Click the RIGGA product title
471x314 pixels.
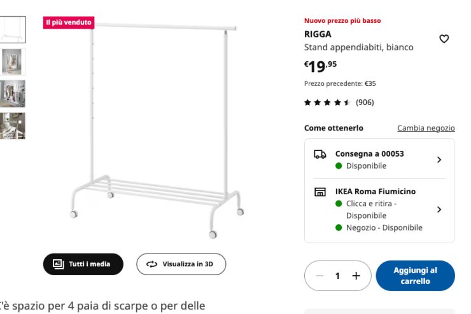click(318, 34)
